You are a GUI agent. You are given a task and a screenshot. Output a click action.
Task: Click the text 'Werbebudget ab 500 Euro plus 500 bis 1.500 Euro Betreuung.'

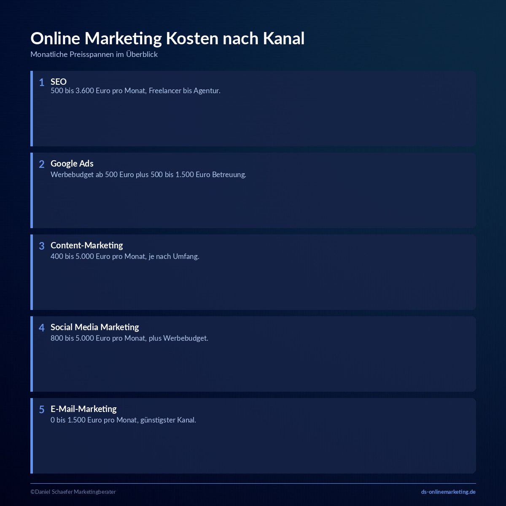148,175
